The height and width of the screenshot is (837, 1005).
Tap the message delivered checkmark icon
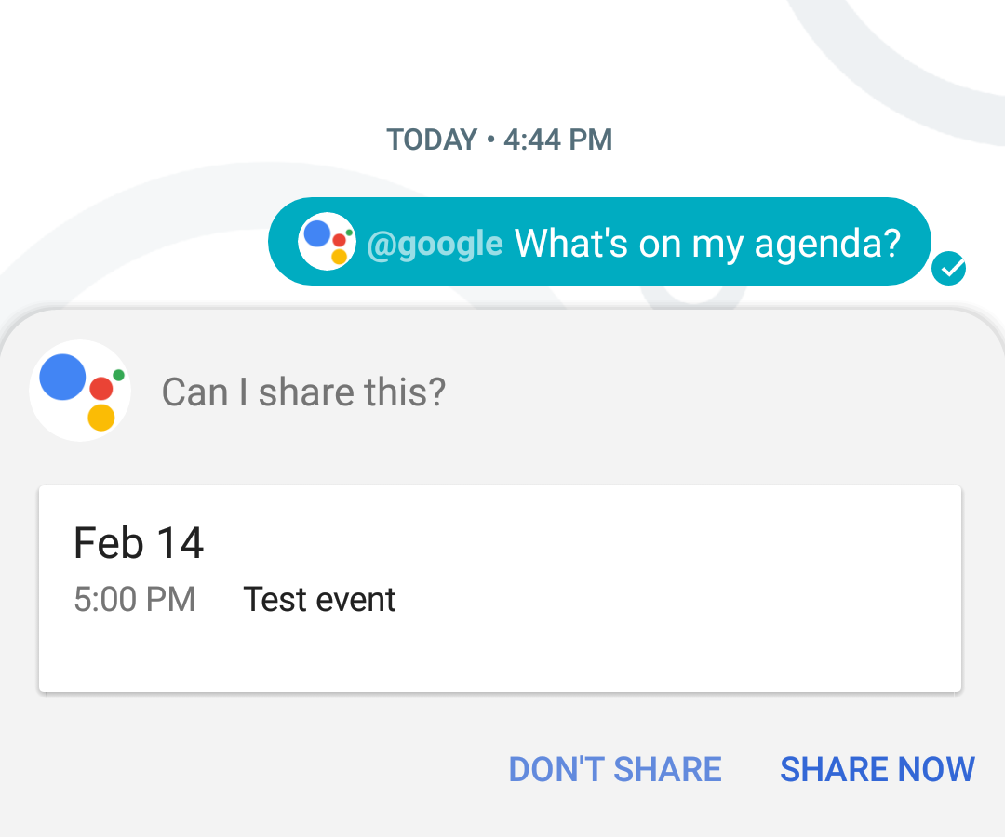pos(948,269)
